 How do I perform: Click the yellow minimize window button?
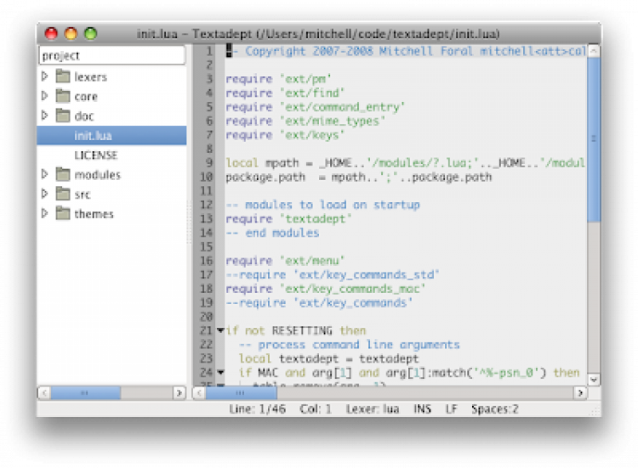[x=71, y=33]
